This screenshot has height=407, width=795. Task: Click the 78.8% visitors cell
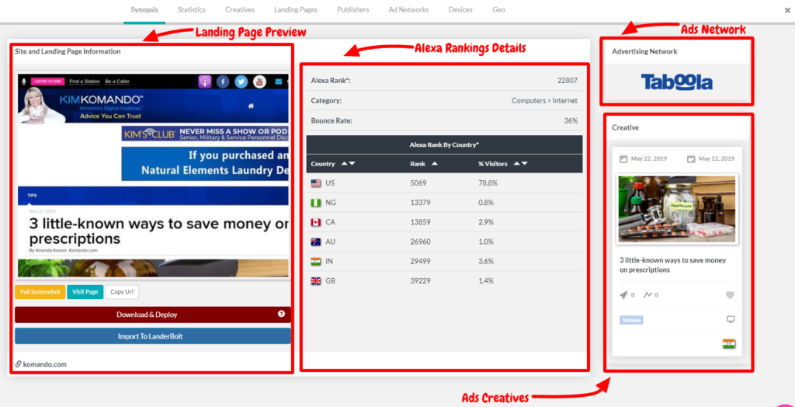click(488, 183)
